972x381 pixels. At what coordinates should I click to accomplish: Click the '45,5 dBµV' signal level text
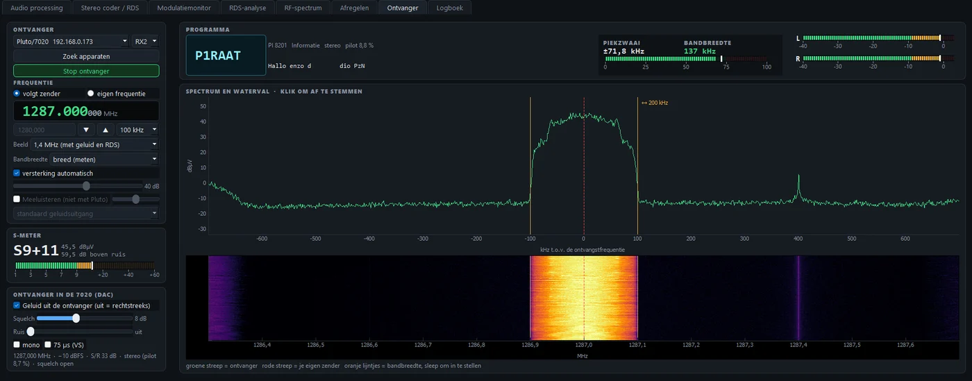point(78,246)
